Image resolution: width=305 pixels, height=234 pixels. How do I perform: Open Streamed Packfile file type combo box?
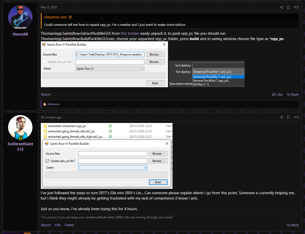(x=218, y=72)
